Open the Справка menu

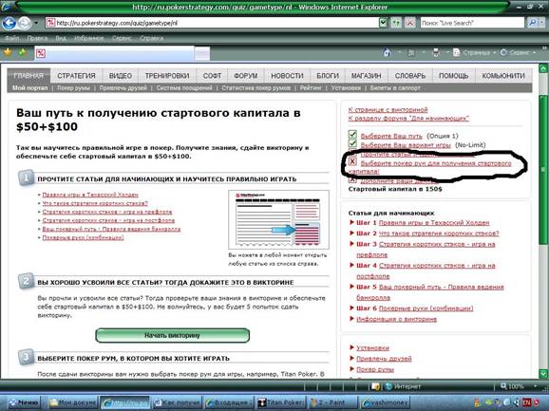pyautogui.click(x=151, y=38)
